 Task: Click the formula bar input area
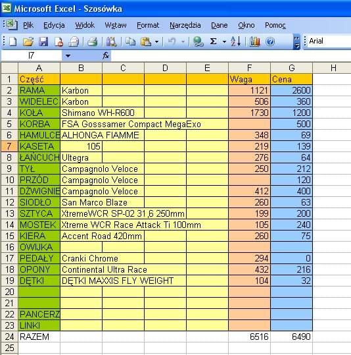[x=231, y=55]
